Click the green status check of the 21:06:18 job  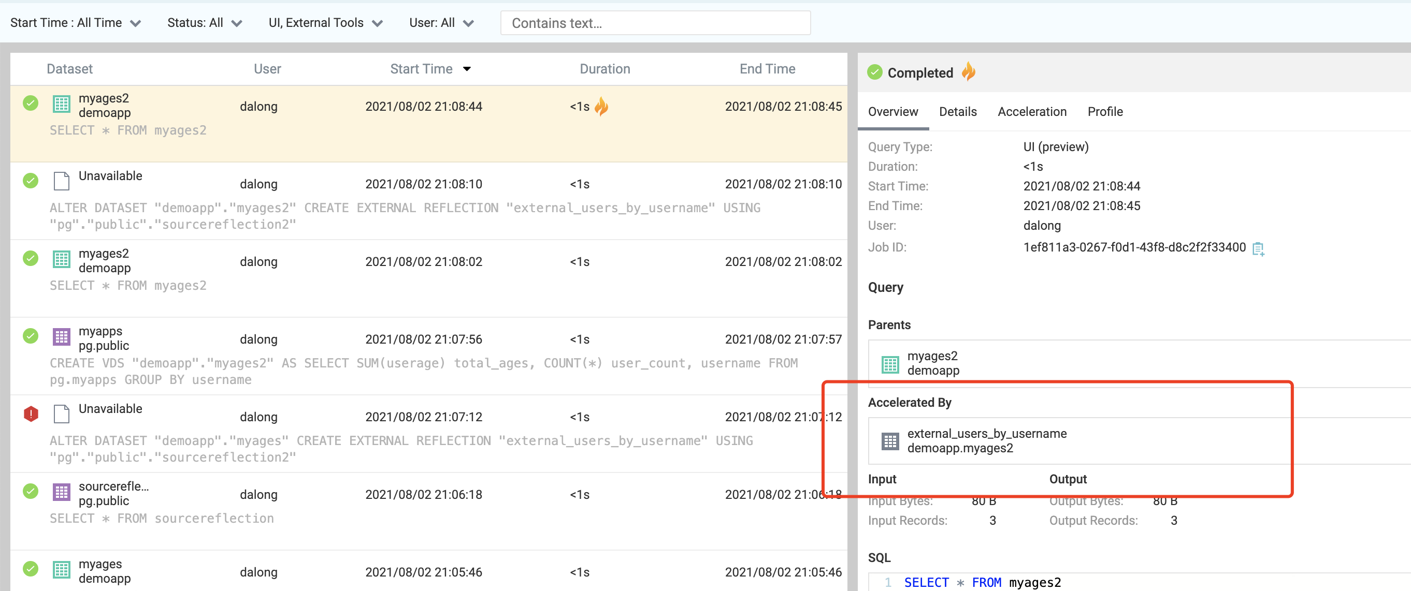click(31, 492)
